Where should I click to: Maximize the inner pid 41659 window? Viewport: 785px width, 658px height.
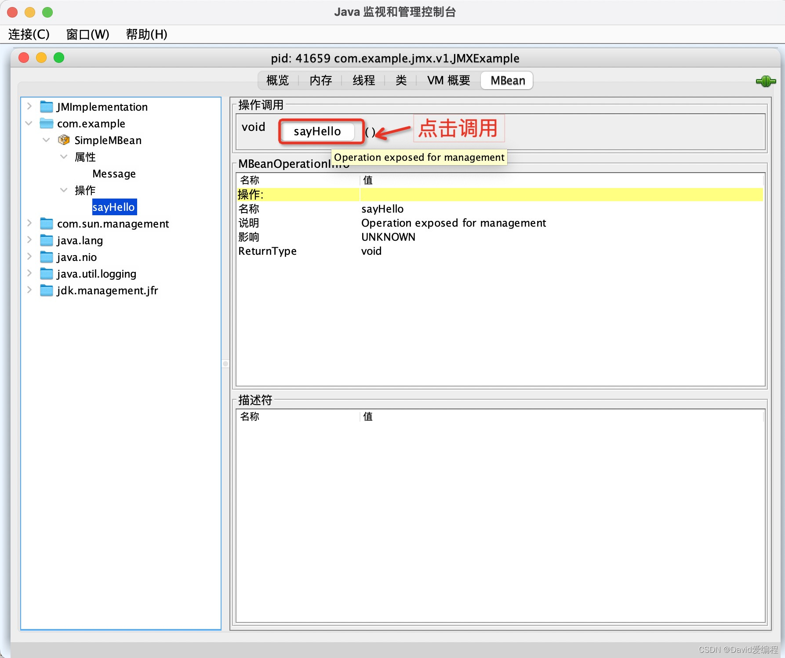click(59, 58)
